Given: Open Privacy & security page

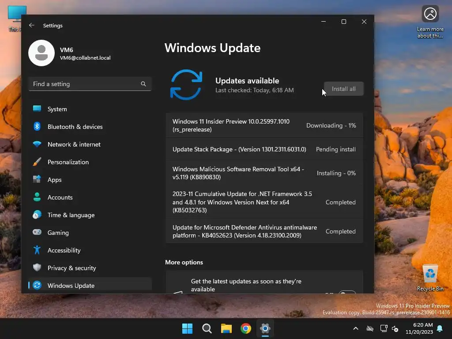Looking at the screenshot, I should point(90,268).
